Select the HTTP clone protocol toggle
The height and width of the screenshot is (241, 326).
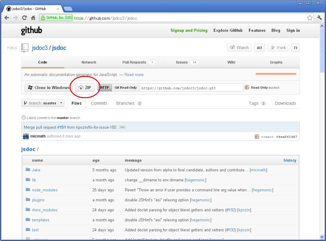(x=105, y=87)
